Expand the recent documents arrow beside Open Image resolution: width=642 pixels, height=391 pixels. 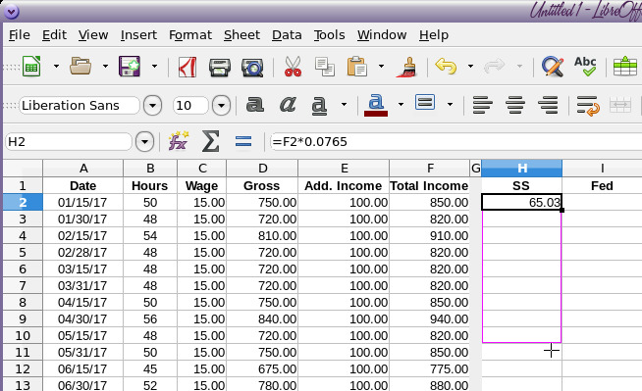[x=105, y=67]
